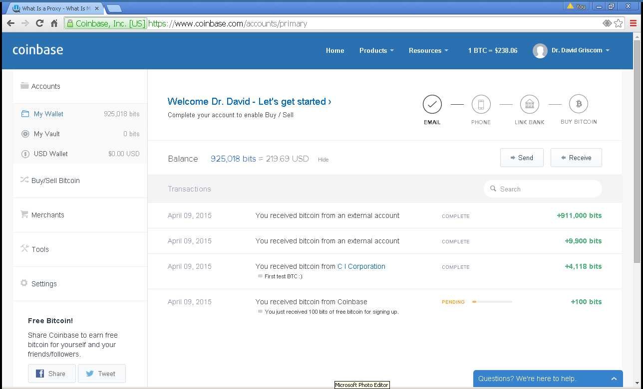Click the C I Corporation link
The width and height of the screenshot is (643, 389).
click(x=361, y=266)
